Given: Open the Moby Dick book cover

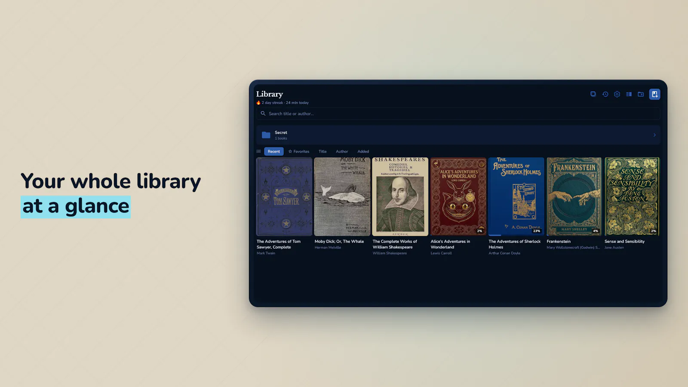Looking at the screenshot, I should coord(342,197).
